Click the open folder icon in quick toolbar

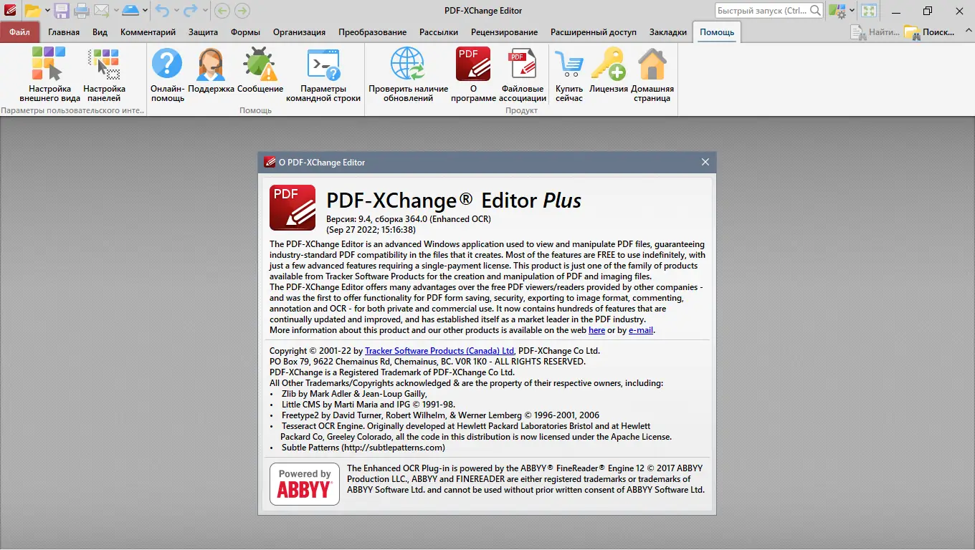click(x=32, y=11)
